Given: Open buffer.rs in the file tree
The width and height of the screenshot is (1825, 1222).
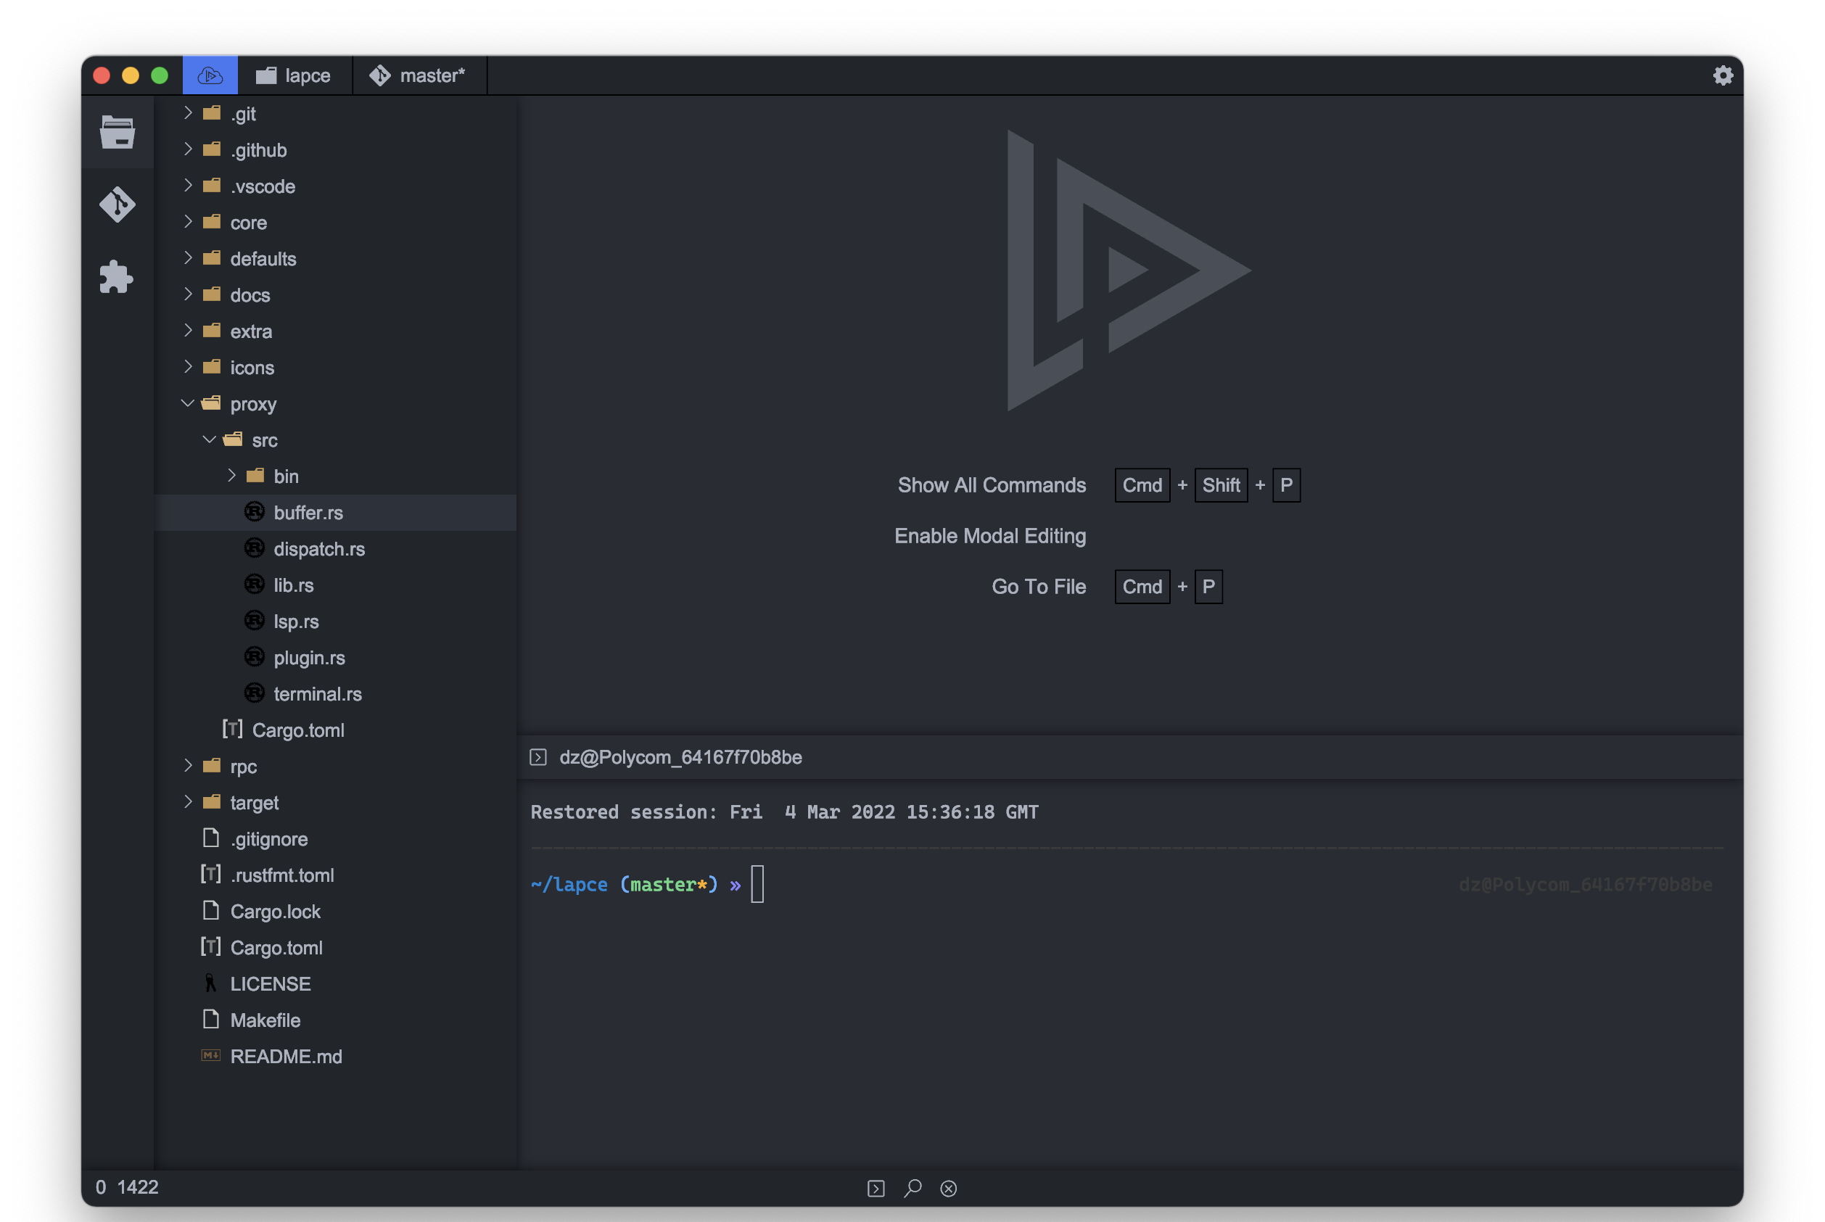Looking at the screenshot, I should (336, 512).
